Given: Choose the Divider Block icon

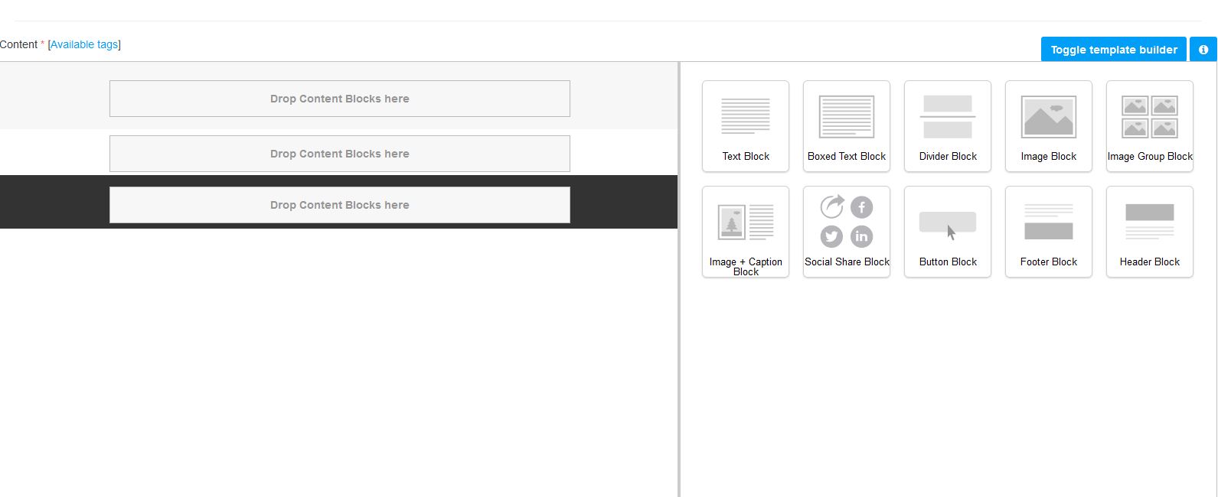Looking at the screenshot, I should coord(947,116).
